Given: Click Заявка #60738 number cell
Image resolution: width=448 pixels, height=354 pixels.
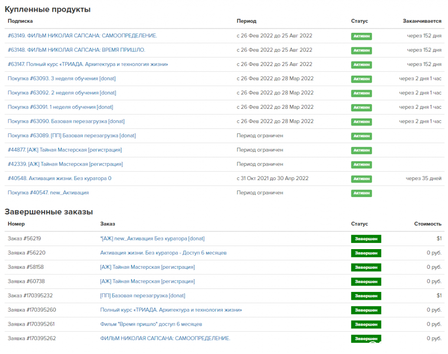Looking at the screenshot, I should (26, 281).
